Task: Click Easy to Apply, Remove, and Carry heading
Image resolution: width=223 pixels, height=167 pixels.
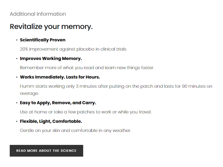Action: (x=58, y=103)
